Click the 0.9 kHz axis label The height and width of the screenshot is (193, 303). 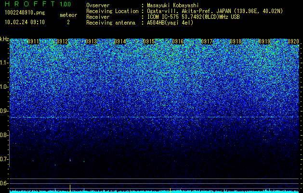(x=4, y=111)
